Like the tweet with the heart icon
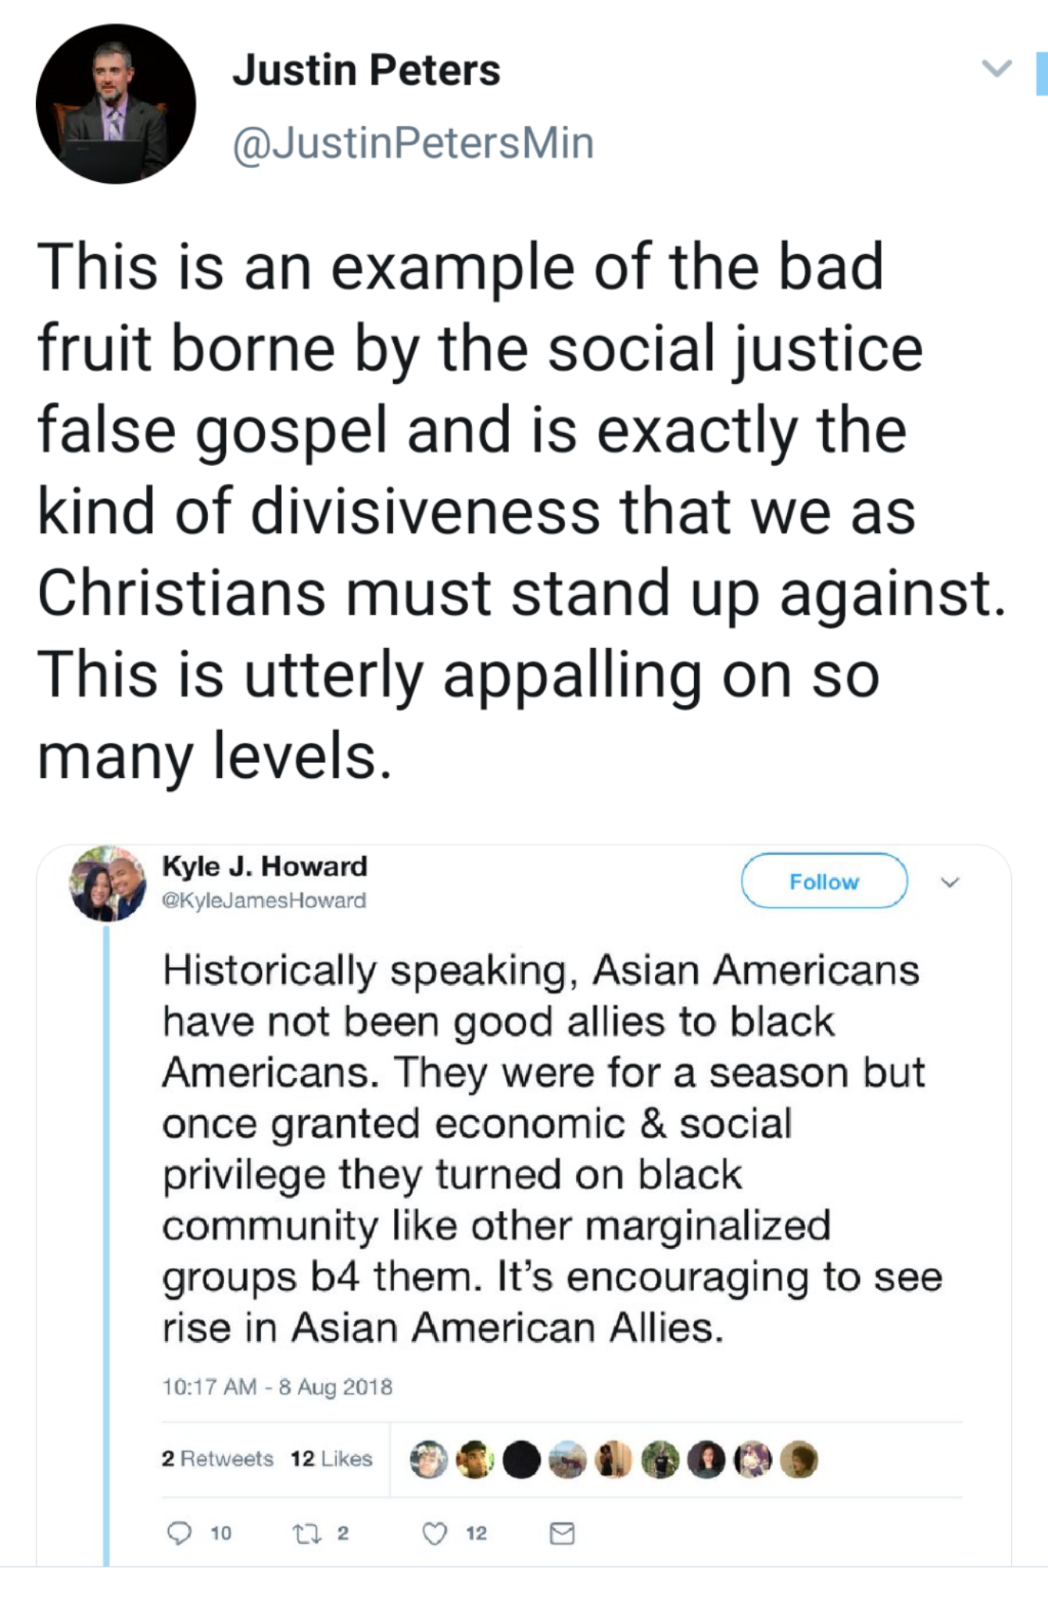Screen dimensions: 1048x1601 click(x=435, y=1533)
